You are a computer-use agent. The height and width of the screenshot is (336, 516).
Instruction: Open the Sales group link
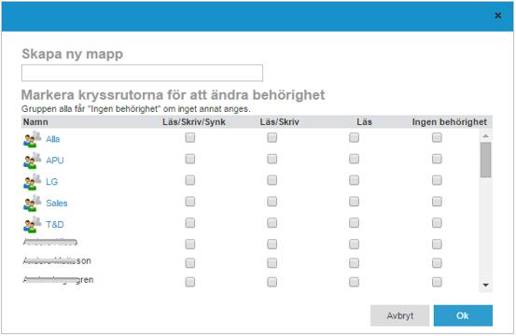pyautogui.click(x=57, y=203)
